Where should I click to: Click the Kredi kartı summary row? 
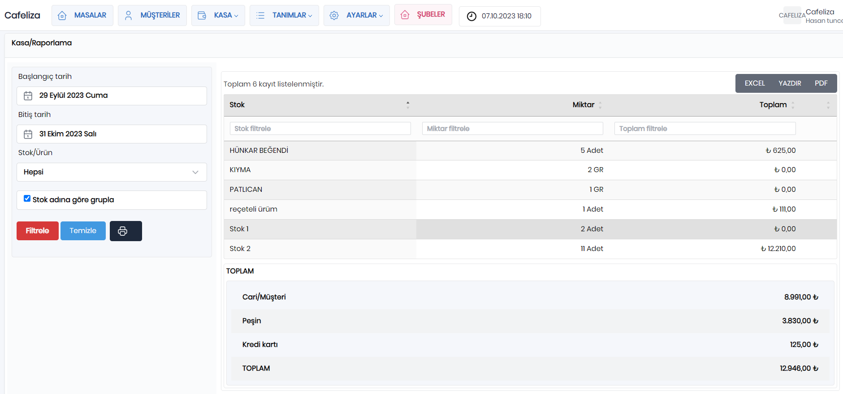(x=530, y=345)
